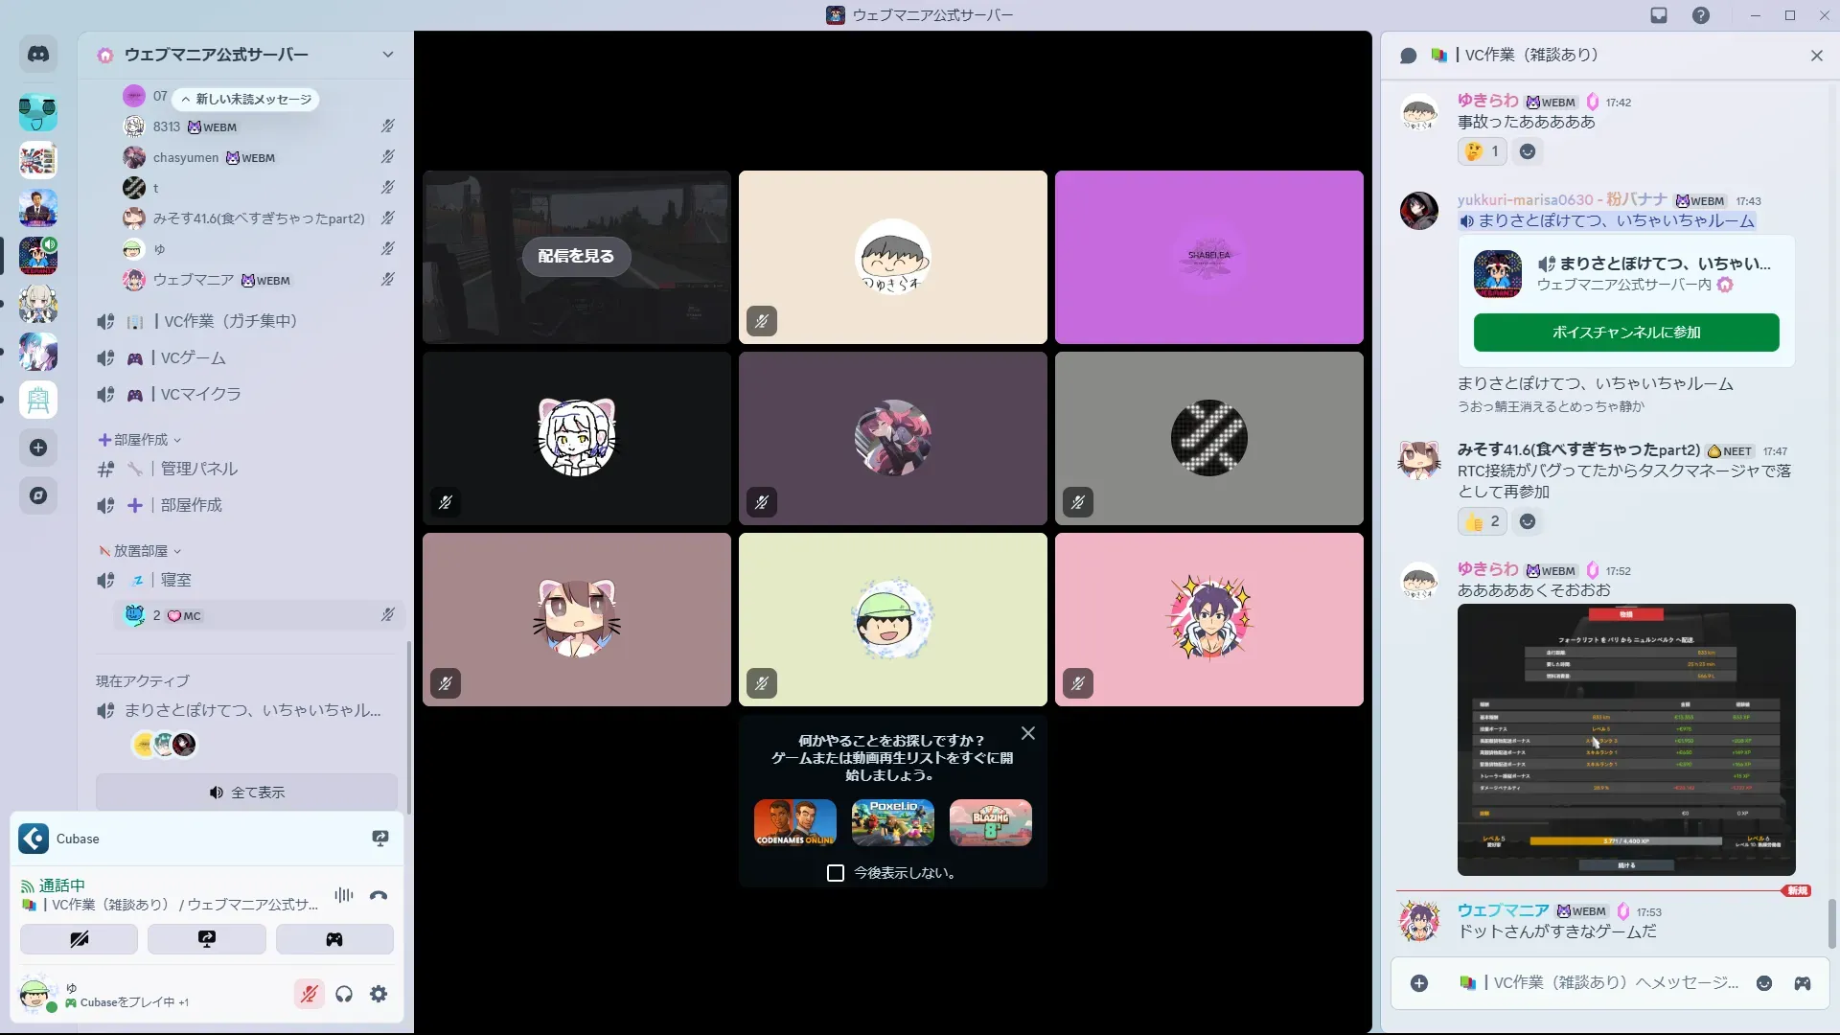Open the server discovery compass icon
The height and width of the screenshot is (1035, 1840).
[38, 495]
